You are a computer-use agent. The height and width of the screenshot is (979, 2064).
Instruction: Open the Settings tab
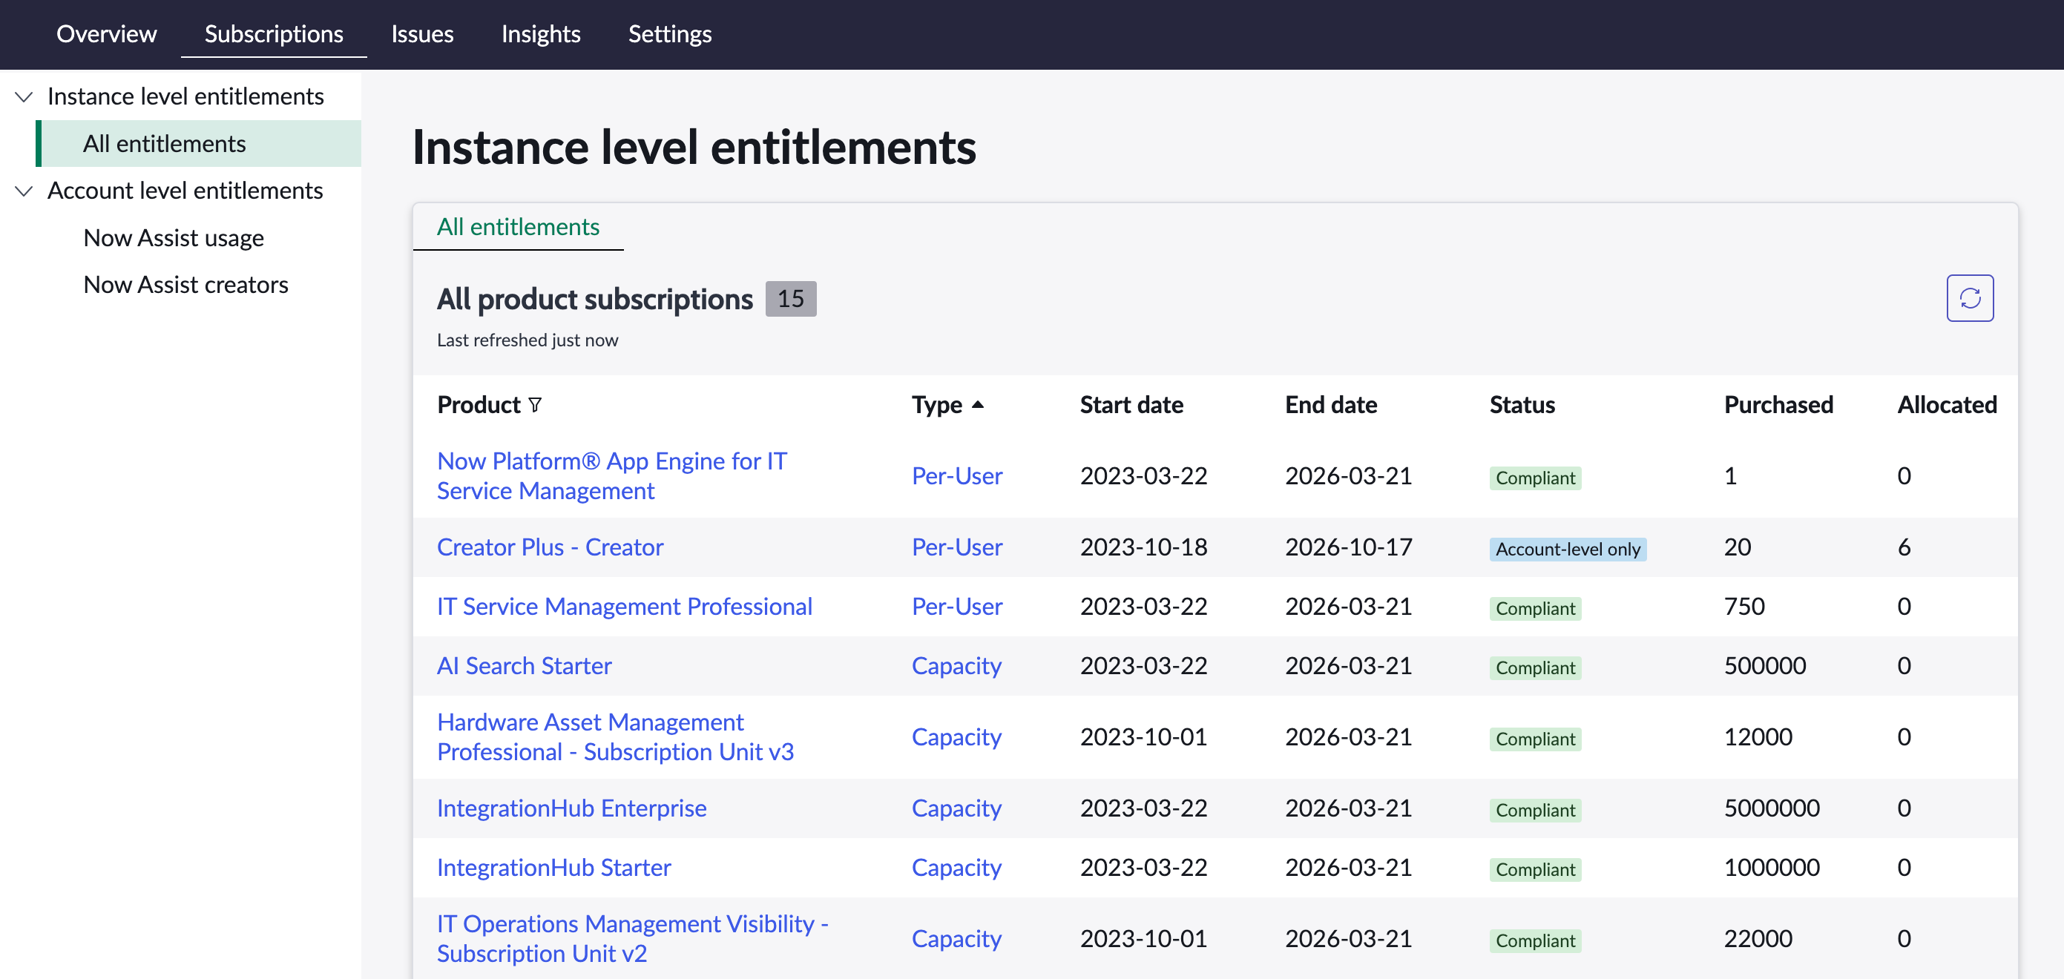(x=670, y=33)
